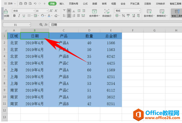Click the 智能工具箱 ribbon button
The height and width of the screenshot is (123, 182).
[176, 13]
